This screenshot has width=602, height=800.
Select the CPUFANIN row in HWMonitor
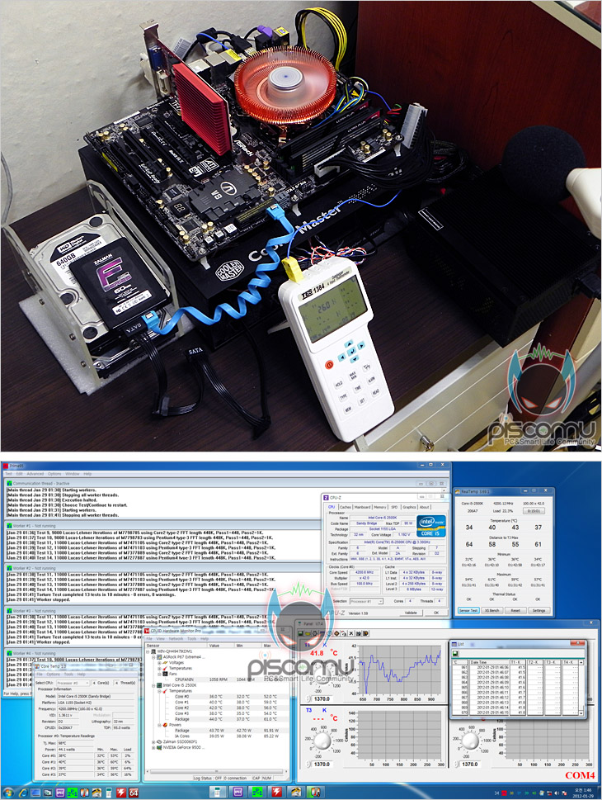click(x=217, y=679)
